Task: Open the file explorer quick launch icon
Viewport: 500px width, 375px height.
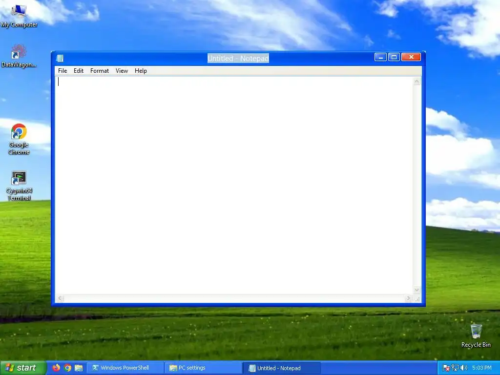Action: click(79, 368)
